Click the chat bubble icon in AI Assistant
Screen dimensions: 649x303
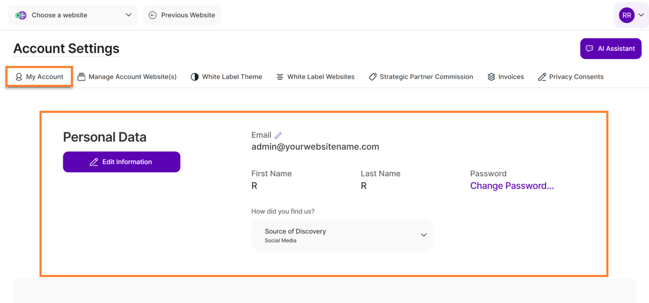pyautogui.click(x=590, y=49)
